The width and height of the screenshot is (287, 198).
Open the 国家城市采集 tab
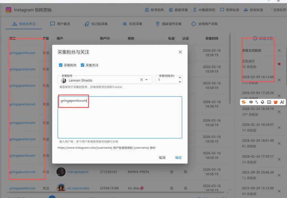click(169, 24)
